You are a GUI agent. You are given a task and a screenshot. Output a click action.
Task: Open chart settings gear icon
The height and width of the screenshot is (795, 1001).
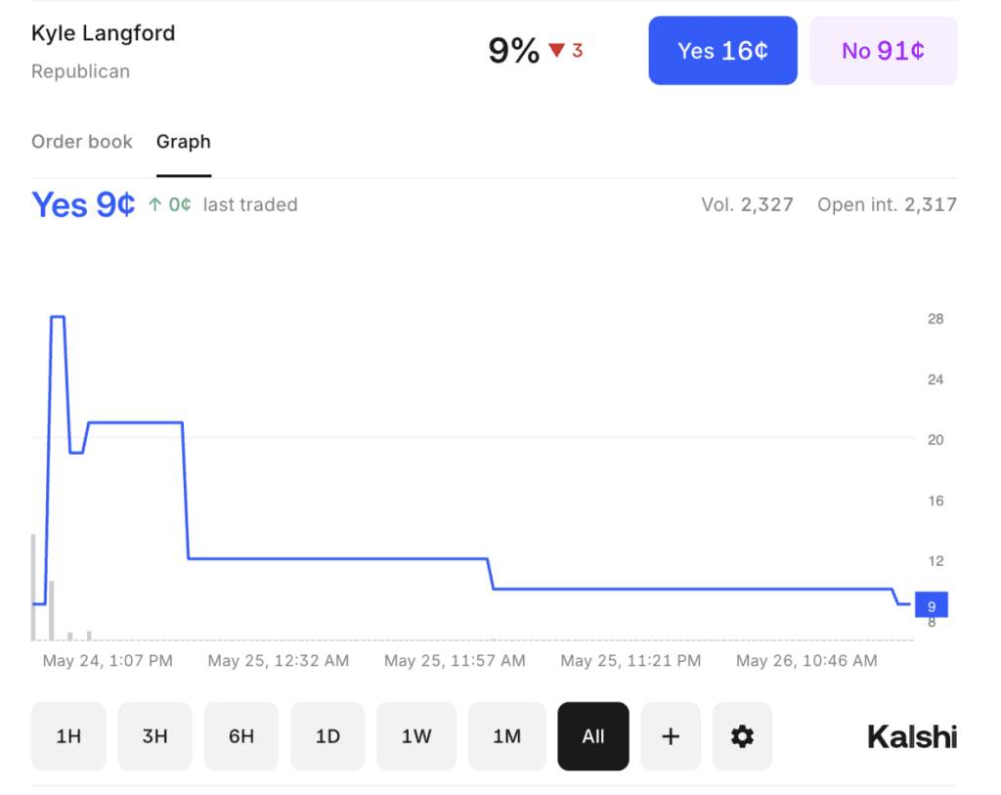pos(742,736)
